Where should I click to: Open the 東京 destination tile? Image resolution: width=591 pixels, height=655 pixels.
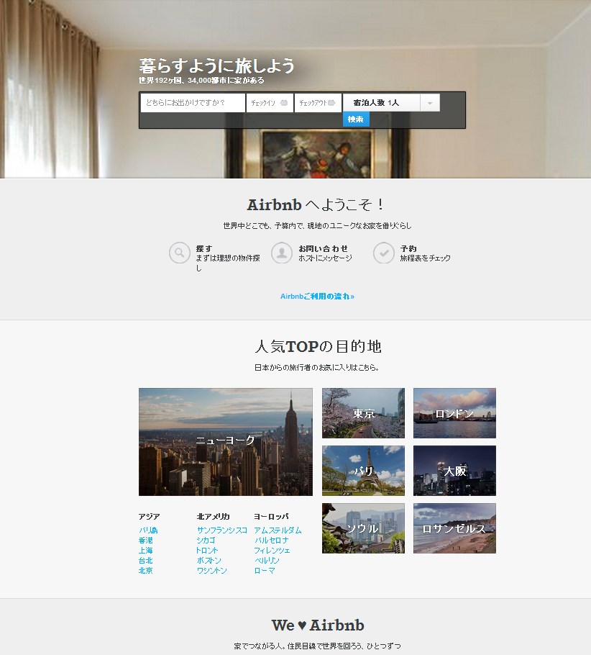(363, 413)
